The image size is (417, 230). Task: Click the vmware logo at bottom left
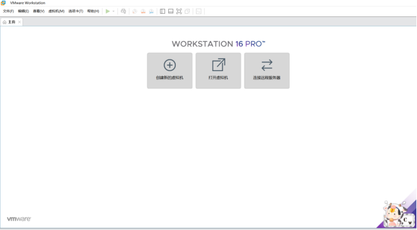[x=19, y=219]
